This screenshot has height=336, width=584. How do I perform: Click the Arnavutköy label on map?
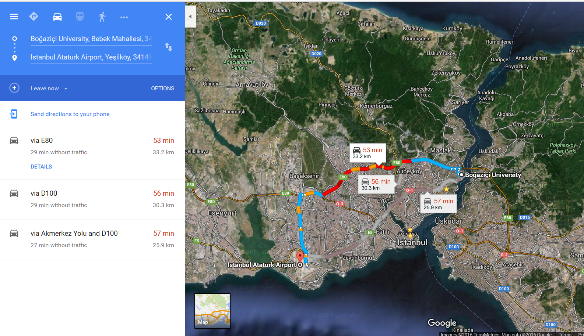(252, 85)
